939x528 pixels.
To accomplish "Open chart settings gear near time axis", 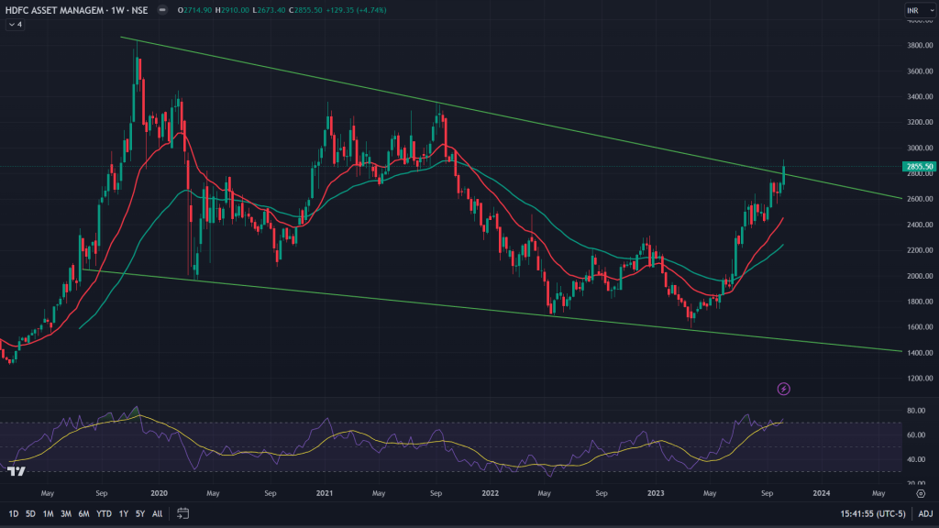I will tap(920, 492).
